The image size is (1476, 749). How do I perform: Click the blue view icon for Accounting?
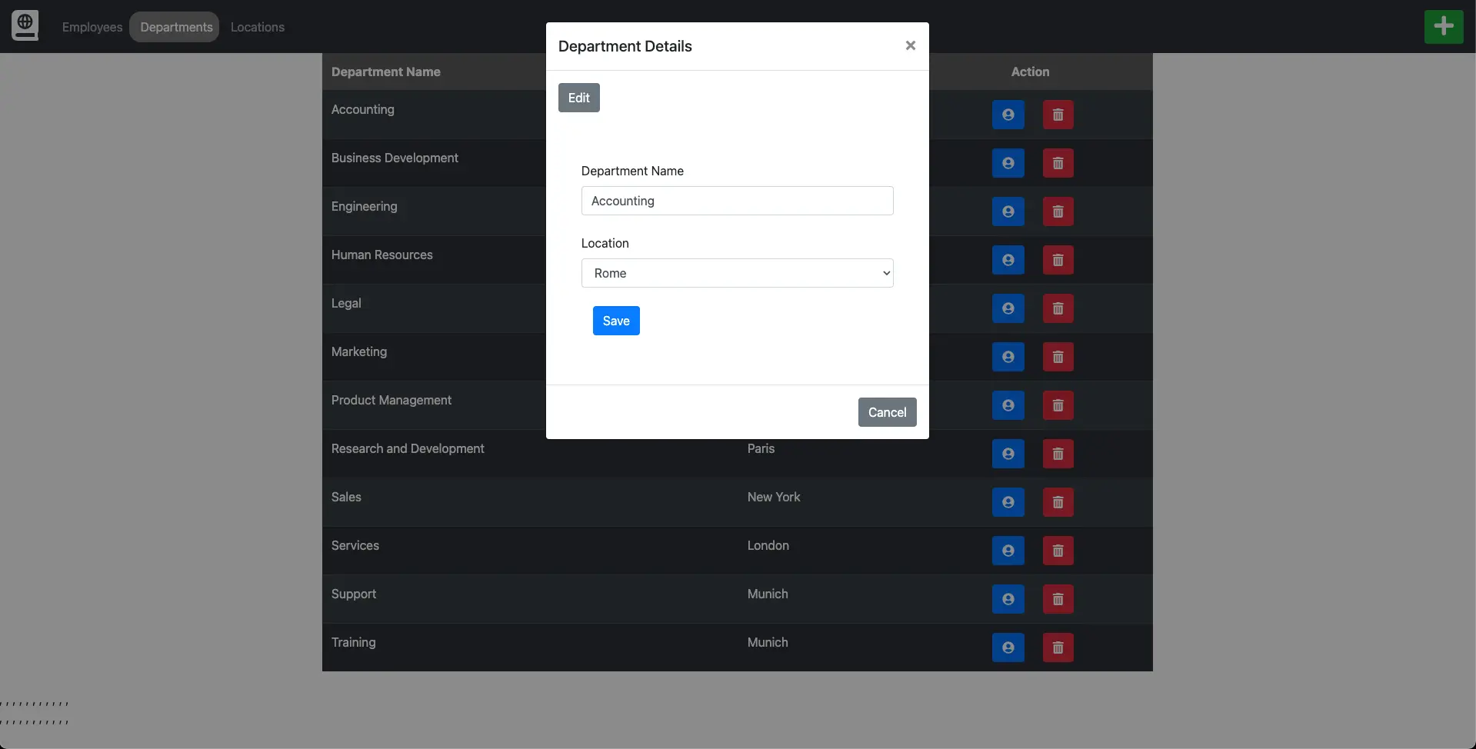click(1008, 115)
